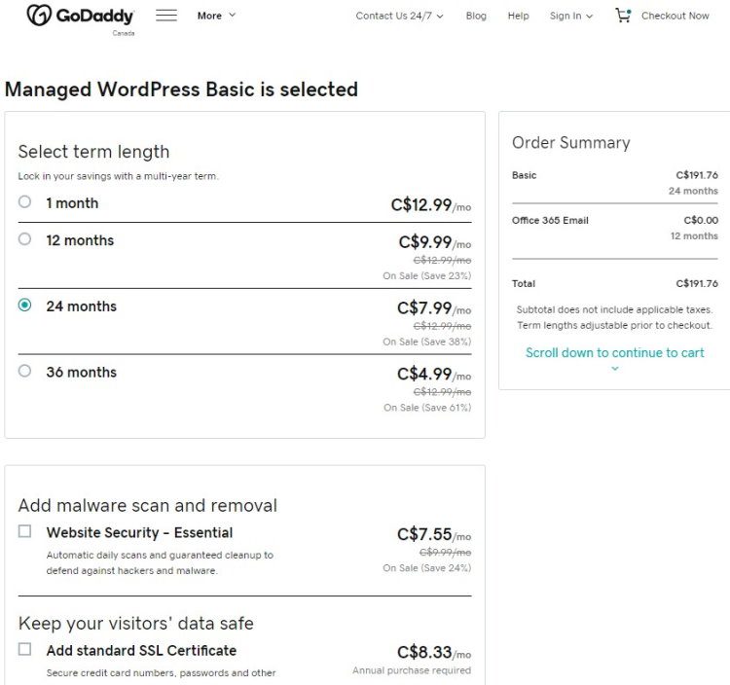Viewport: 730px width, 685px height.
Task: Click the shopping cart icon
Action: (623, 16)
